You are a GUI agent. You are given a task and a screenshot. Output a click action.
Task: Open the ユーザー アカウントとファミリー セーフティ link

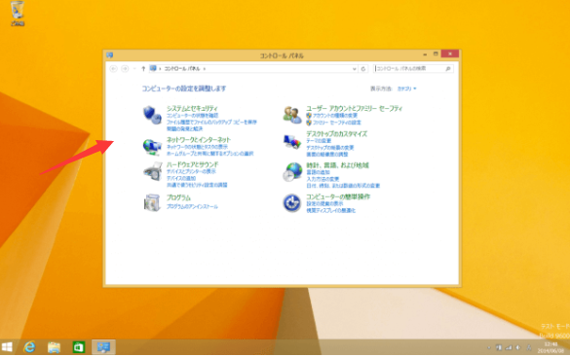pyautogui.click(x=355, y=108)
